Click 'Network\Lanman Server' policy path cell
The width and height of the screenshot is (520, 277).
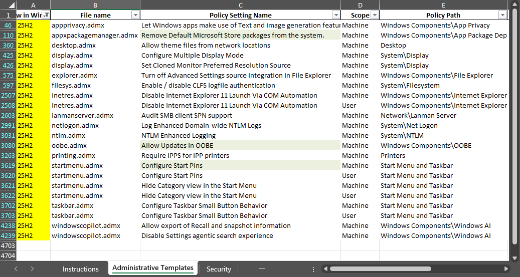tap(443, 115)
